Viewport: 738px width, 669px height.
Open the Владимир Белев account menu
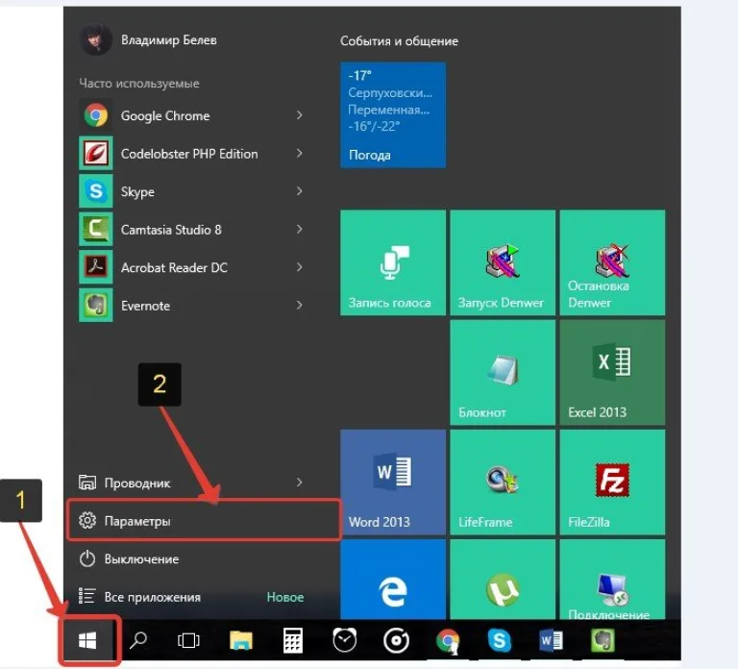pos(150,40)
